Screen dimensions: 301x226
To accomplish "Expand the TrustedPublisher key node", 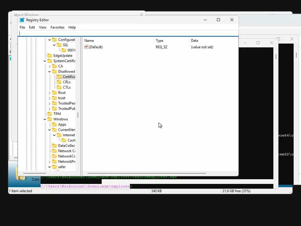I will 49,109.
